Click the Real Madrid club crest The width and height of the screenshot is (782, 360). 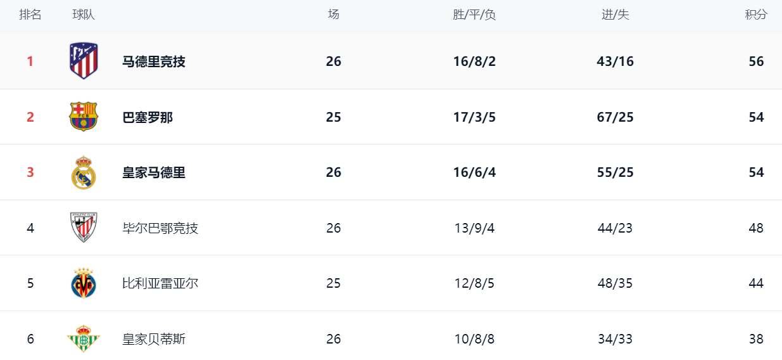pos(84,172)
